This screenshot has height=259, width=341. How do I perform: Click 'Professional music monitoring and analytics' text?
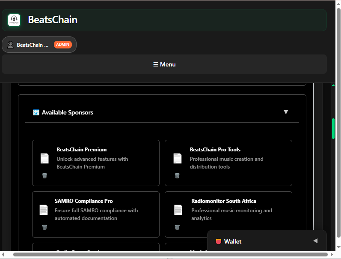(x=231, y=214)
